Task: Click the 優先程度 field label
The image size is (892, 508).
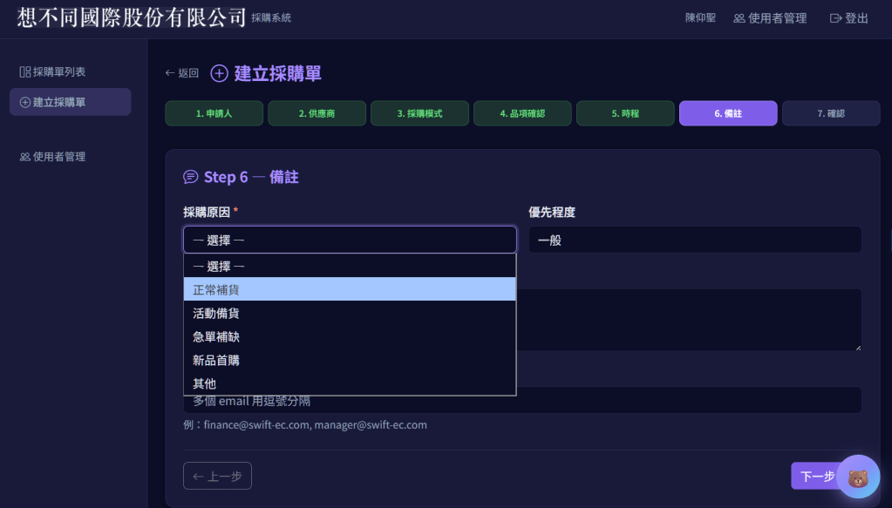Action: point(552,213)
